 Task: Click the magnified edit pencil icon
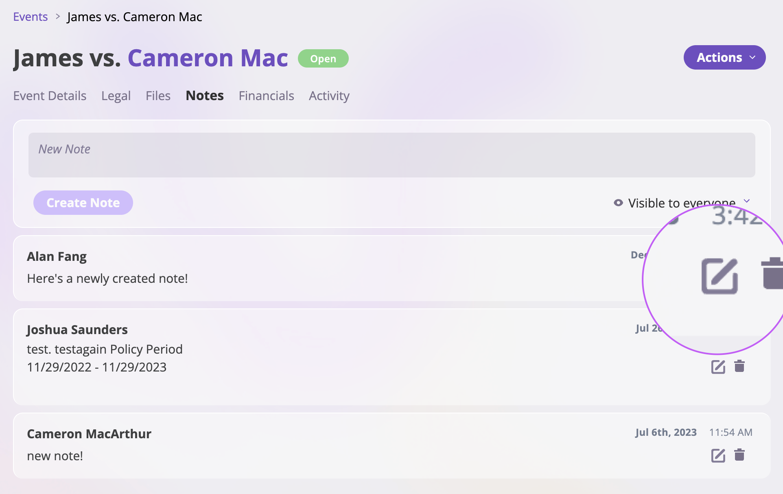click(x=720, y=276)
